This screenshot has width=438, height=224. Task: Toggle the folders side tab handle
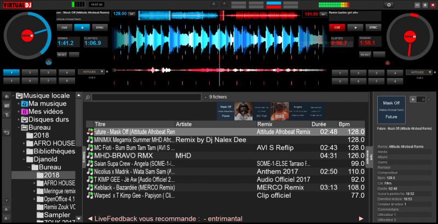(84, 158)
